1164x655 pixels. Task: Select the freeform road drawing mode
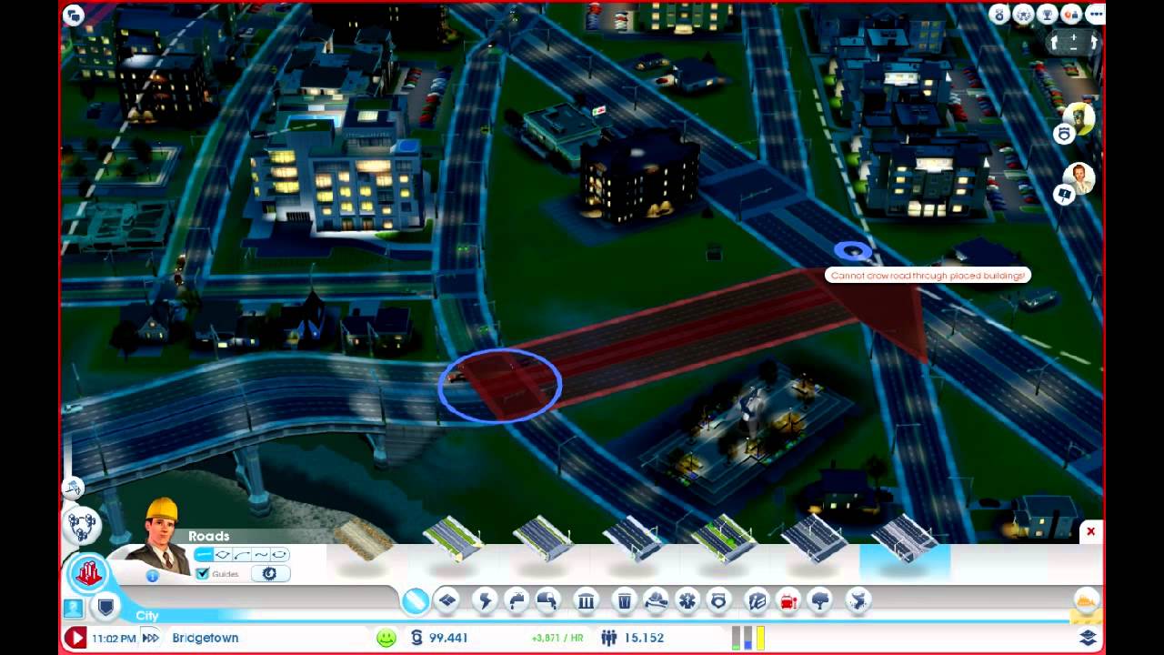coord(261,555)
